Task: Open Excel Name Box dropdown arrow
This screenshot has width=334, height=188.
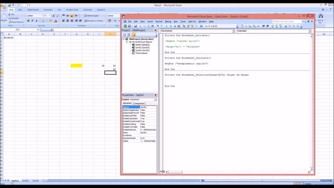Action: 38,30
